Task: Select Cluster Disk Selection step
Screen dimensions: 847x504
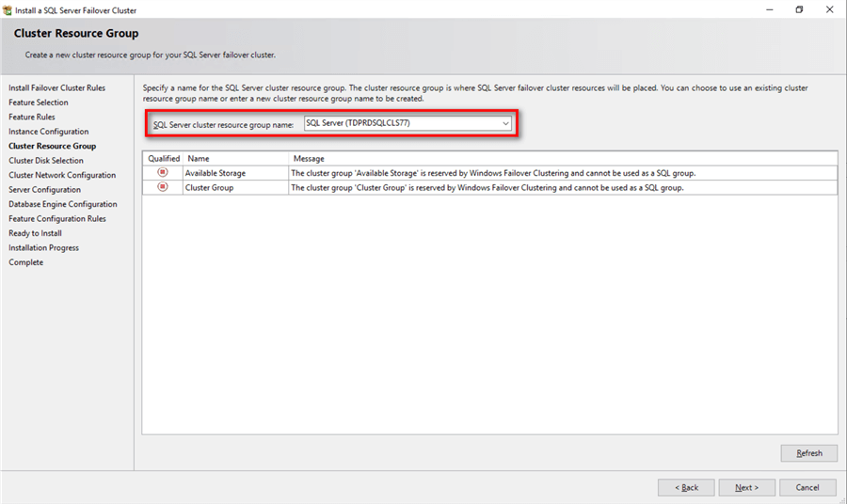Action: [x=46, y=161]
